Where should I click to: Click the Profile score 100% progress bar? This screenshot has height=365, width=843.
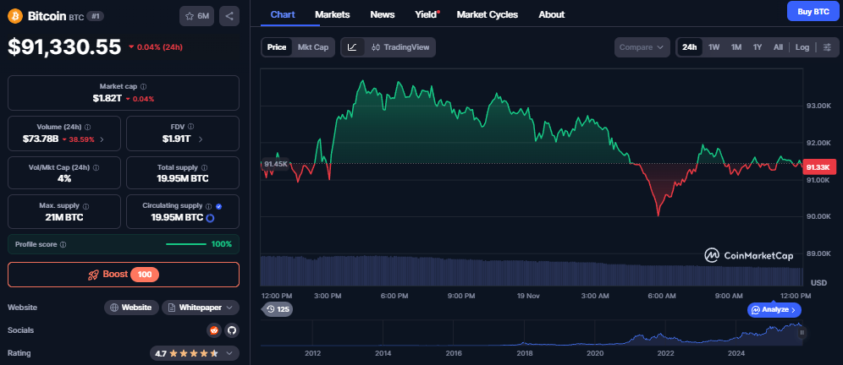pos(186,244)
